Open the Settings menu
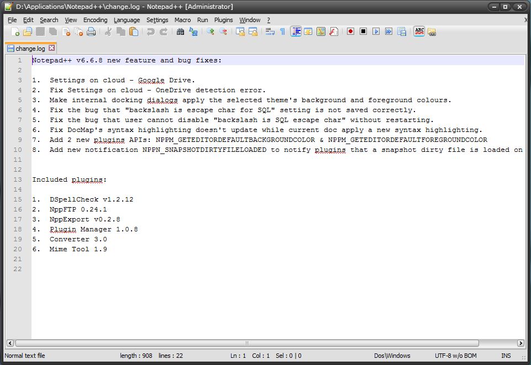Viewport: 531px width, 365px height. [x=157, y=20]
